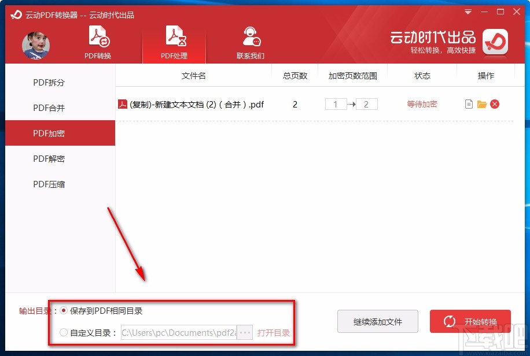Screen dimensions: 530x356
Task: Switch to the PDF加密 sidebar section
Action: [x=49, y=133]
